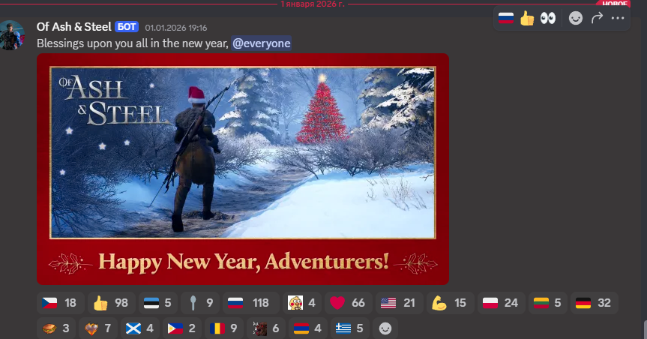Image resolution: width=647 pixels, height=339 pixels.
Task: Toggle the Estonian flag reaction with 5
Action: click(158, 303)
